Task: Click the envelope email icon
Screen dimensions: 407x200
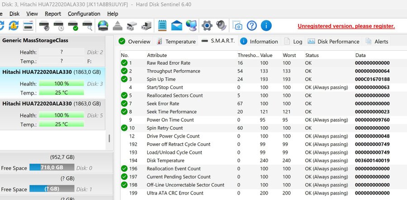Action: pyautogui.click(x=177, y=25)
